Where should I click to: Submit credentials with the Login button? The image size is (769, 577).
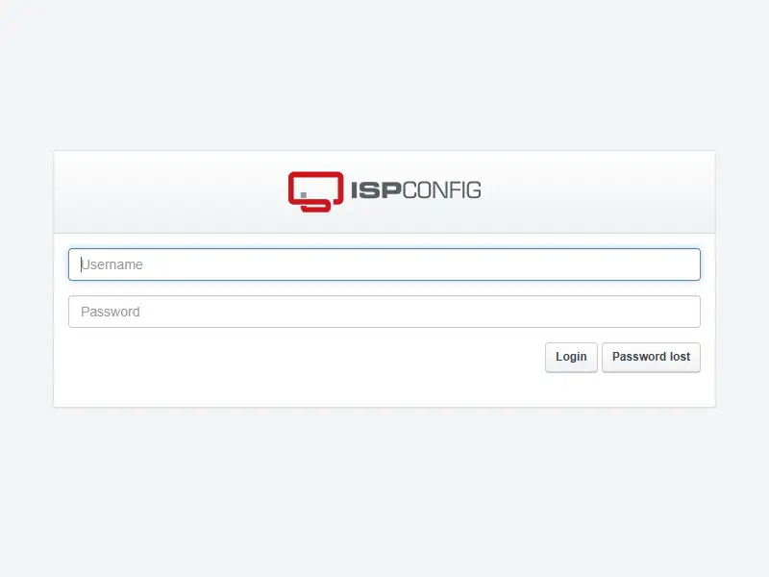pos(571,357)
